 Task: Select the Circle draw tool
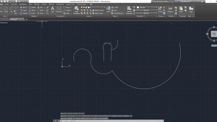[6, 10]
